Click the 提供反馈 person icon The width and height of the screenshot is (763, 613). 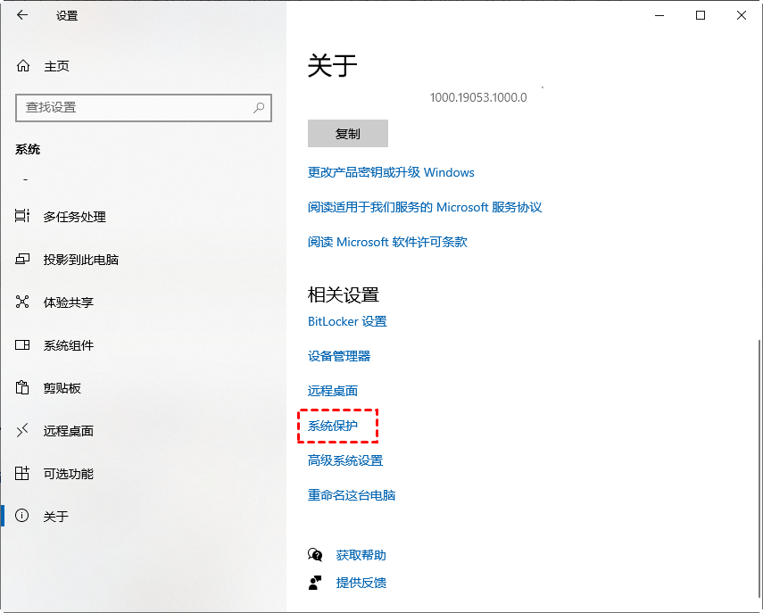coord(315,583)
